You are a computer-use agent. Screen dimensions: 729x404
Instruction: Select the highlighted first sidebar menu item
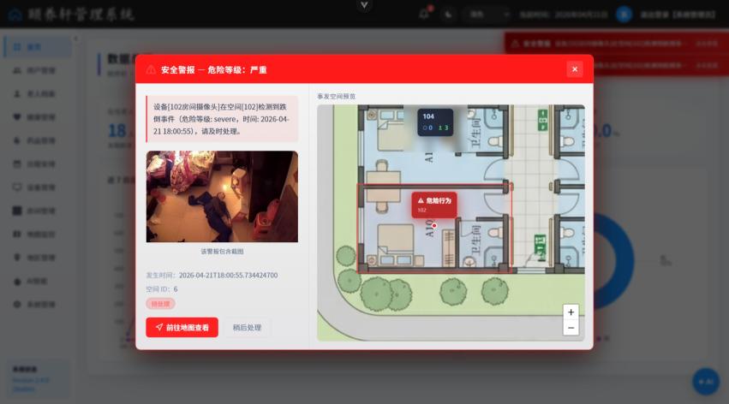[38, 47]
